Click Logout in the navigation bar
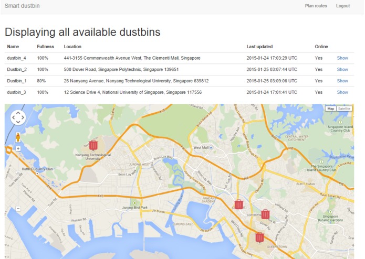 point(342,6)
